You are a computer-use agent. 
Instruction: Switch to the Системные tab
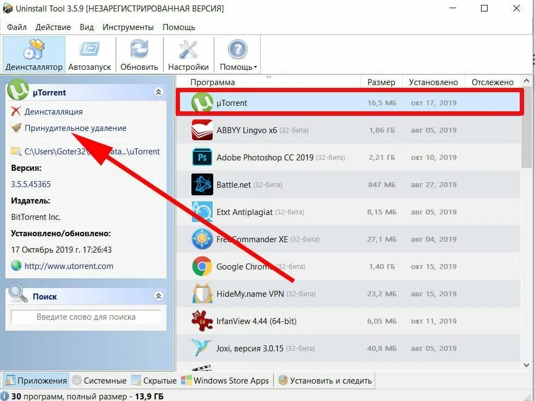click(x=100, y=380)
